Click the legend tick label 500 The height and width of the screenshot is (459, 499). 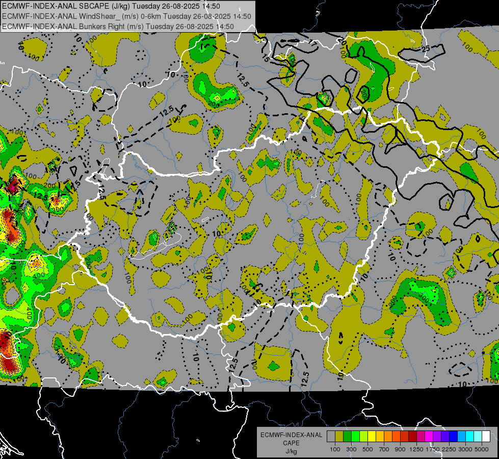point(367,449)
